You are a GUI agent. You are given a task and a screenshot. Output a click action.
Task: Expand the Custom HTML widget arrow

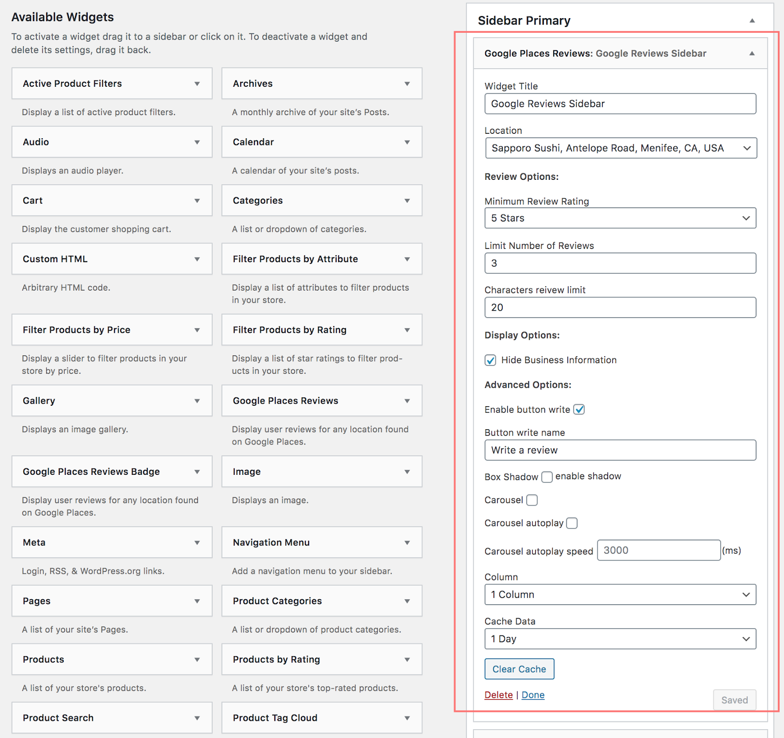(197, 259)
